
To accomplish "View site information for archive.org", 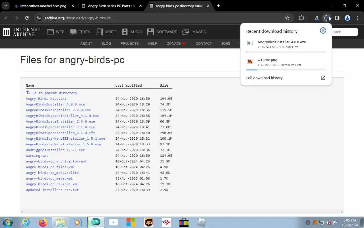I will [39, 18].
